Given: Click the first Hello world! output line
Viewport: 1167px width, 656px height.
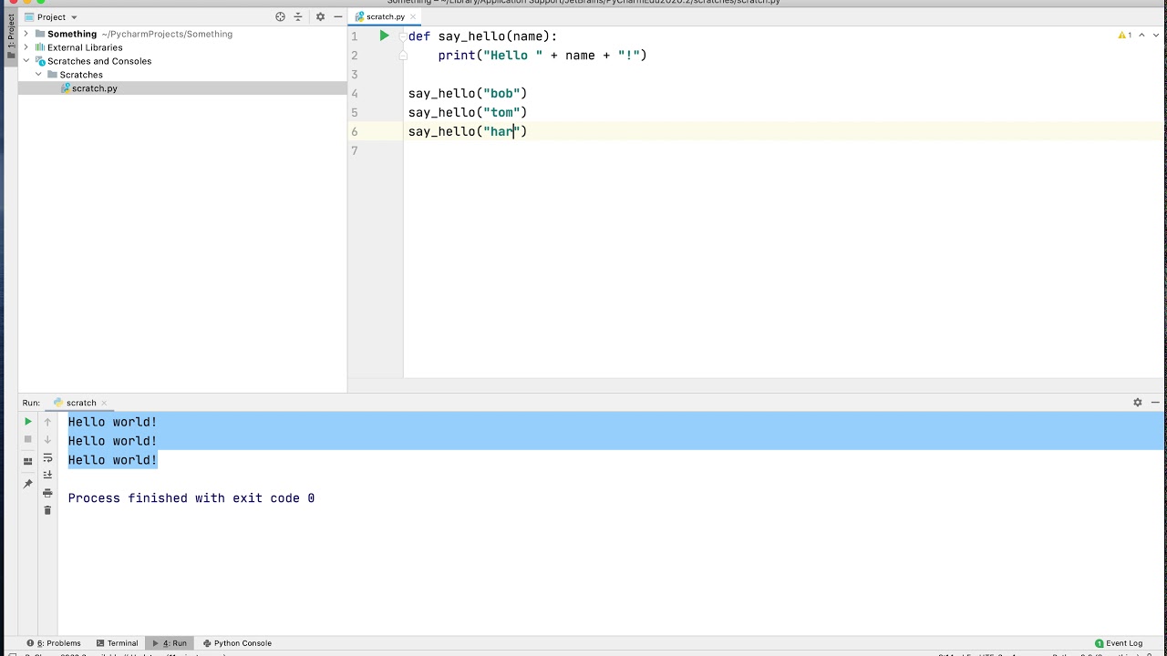Looking at the screenshot, I should point(112,422).
